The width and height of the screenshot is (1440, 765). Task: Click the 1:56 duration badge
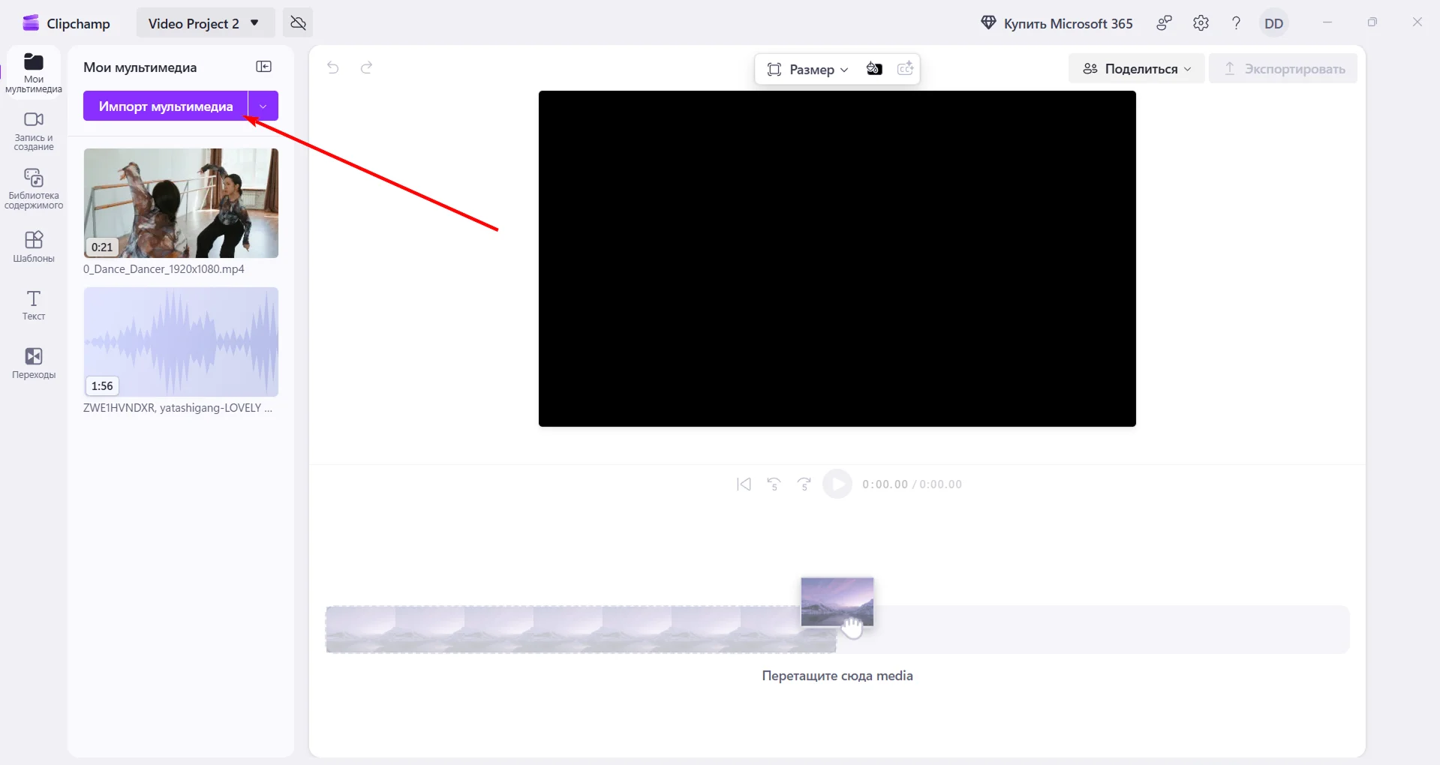pyautogui.click(x=102, y=385)
